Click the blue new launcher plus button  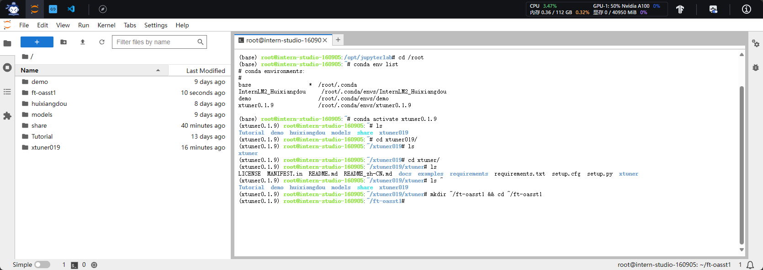[37, 42]
